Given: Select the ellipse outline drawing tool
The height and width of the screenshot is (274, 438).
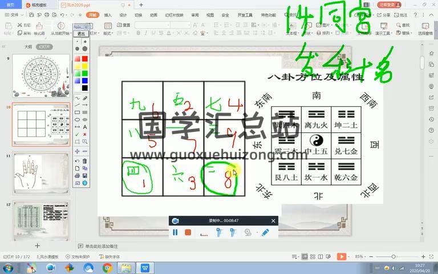Looking at the screenshot, I should [77, 119].
